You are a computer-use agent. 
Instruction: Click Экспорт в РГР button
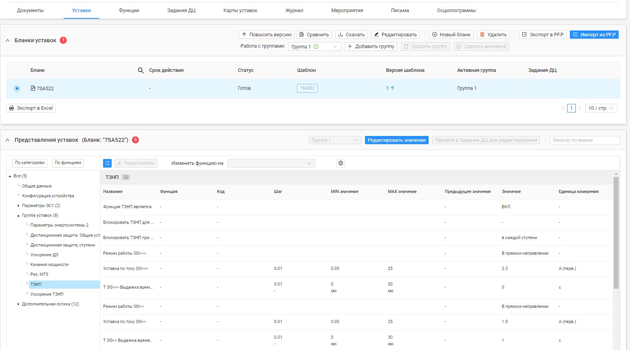(x=543, y=35)
